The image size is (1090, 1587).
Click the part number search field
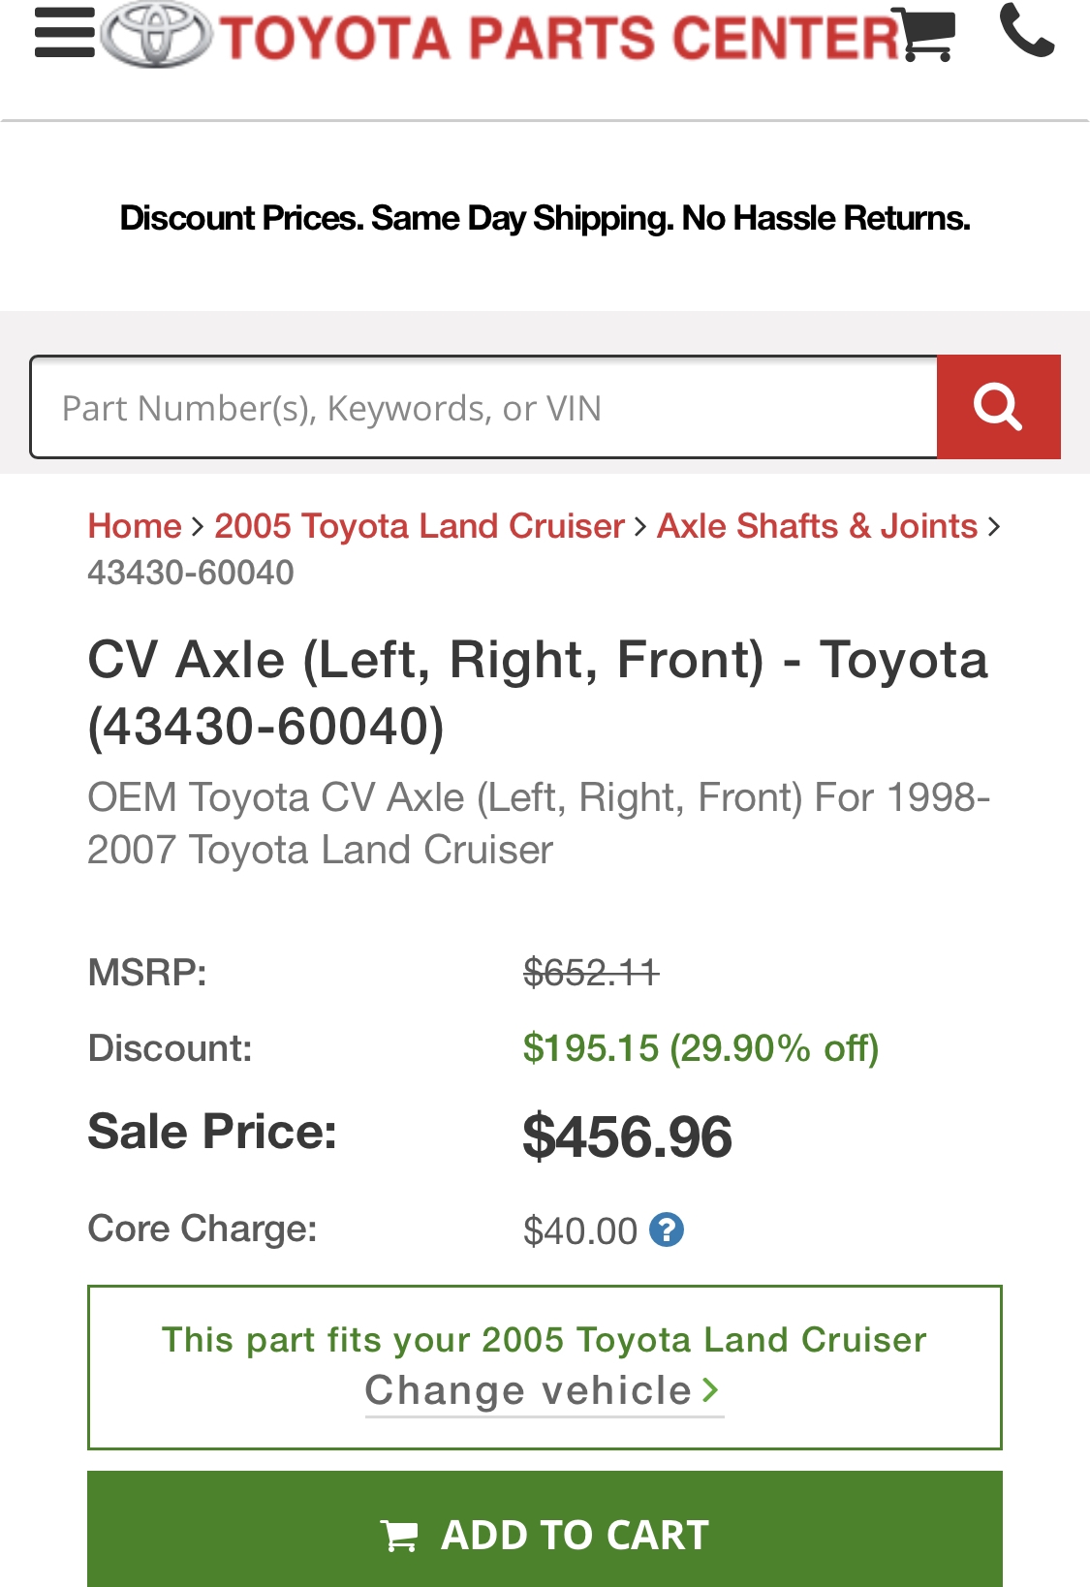[x=484, y=407]
